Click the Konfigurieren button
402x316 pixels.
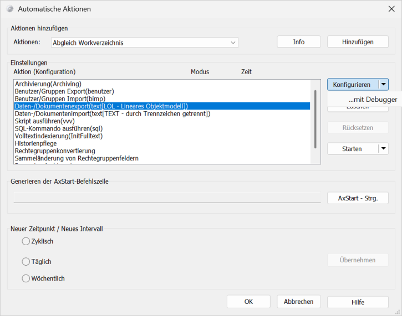352,85
